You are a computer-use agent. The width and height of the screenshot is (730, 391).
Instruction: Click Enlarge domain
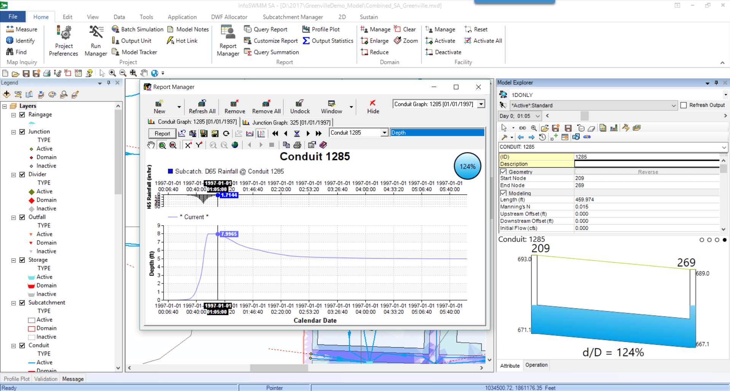(375, 41)
